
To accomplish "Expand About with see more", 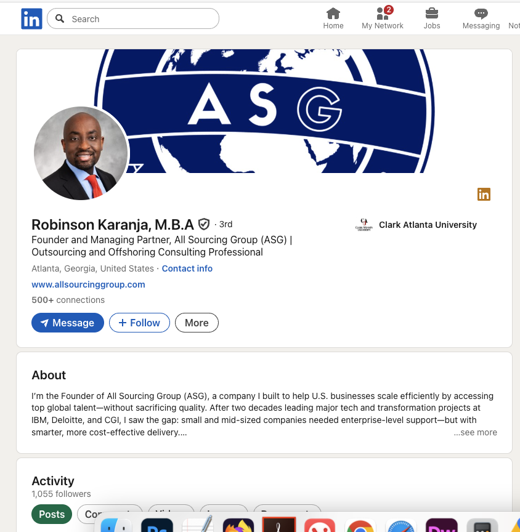I will tap(475, 432).
